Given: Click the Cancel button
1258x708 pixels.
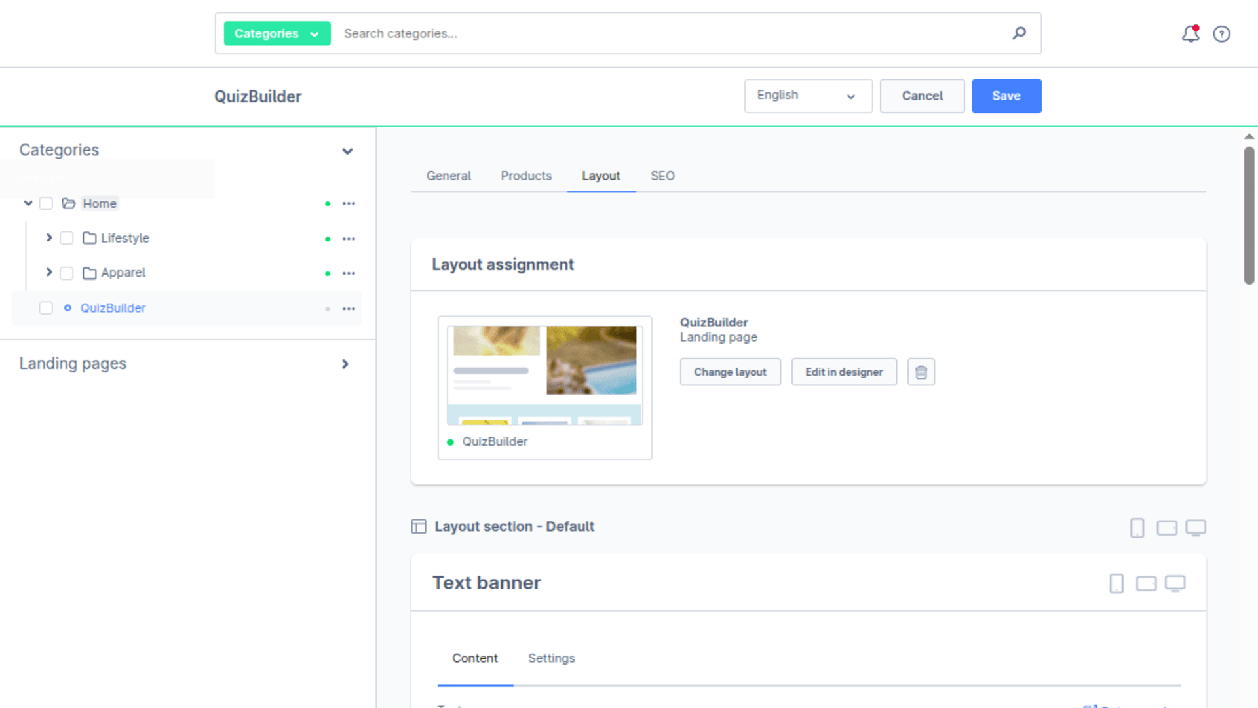Looking at the screenshot, I should (922, 96).
